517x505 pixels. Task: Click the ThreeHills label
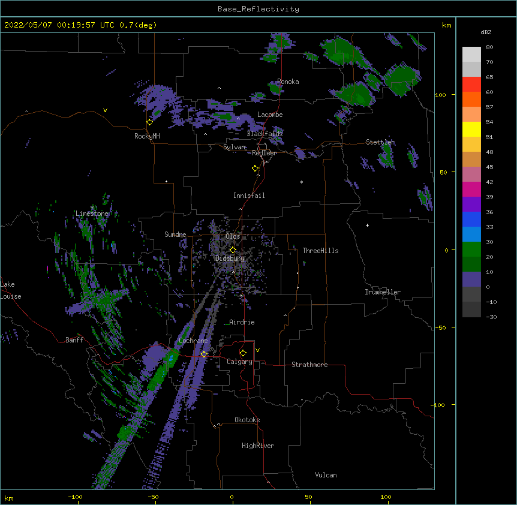320,251
